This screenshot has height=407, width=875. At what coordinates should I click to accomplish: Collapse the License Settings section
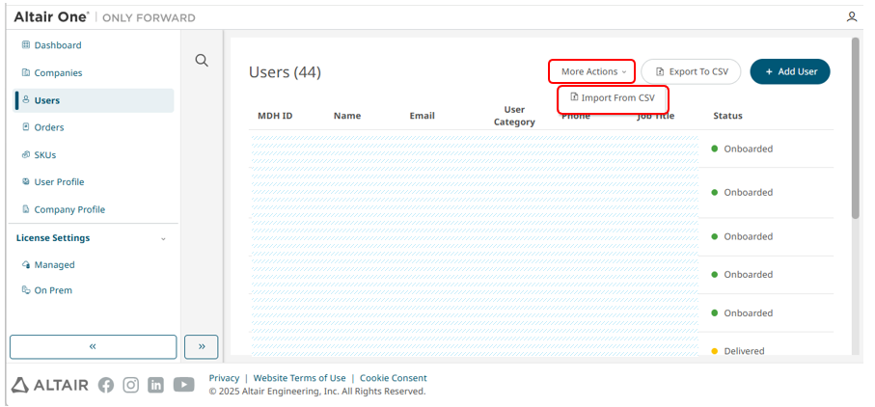click(x=163, y=238)
